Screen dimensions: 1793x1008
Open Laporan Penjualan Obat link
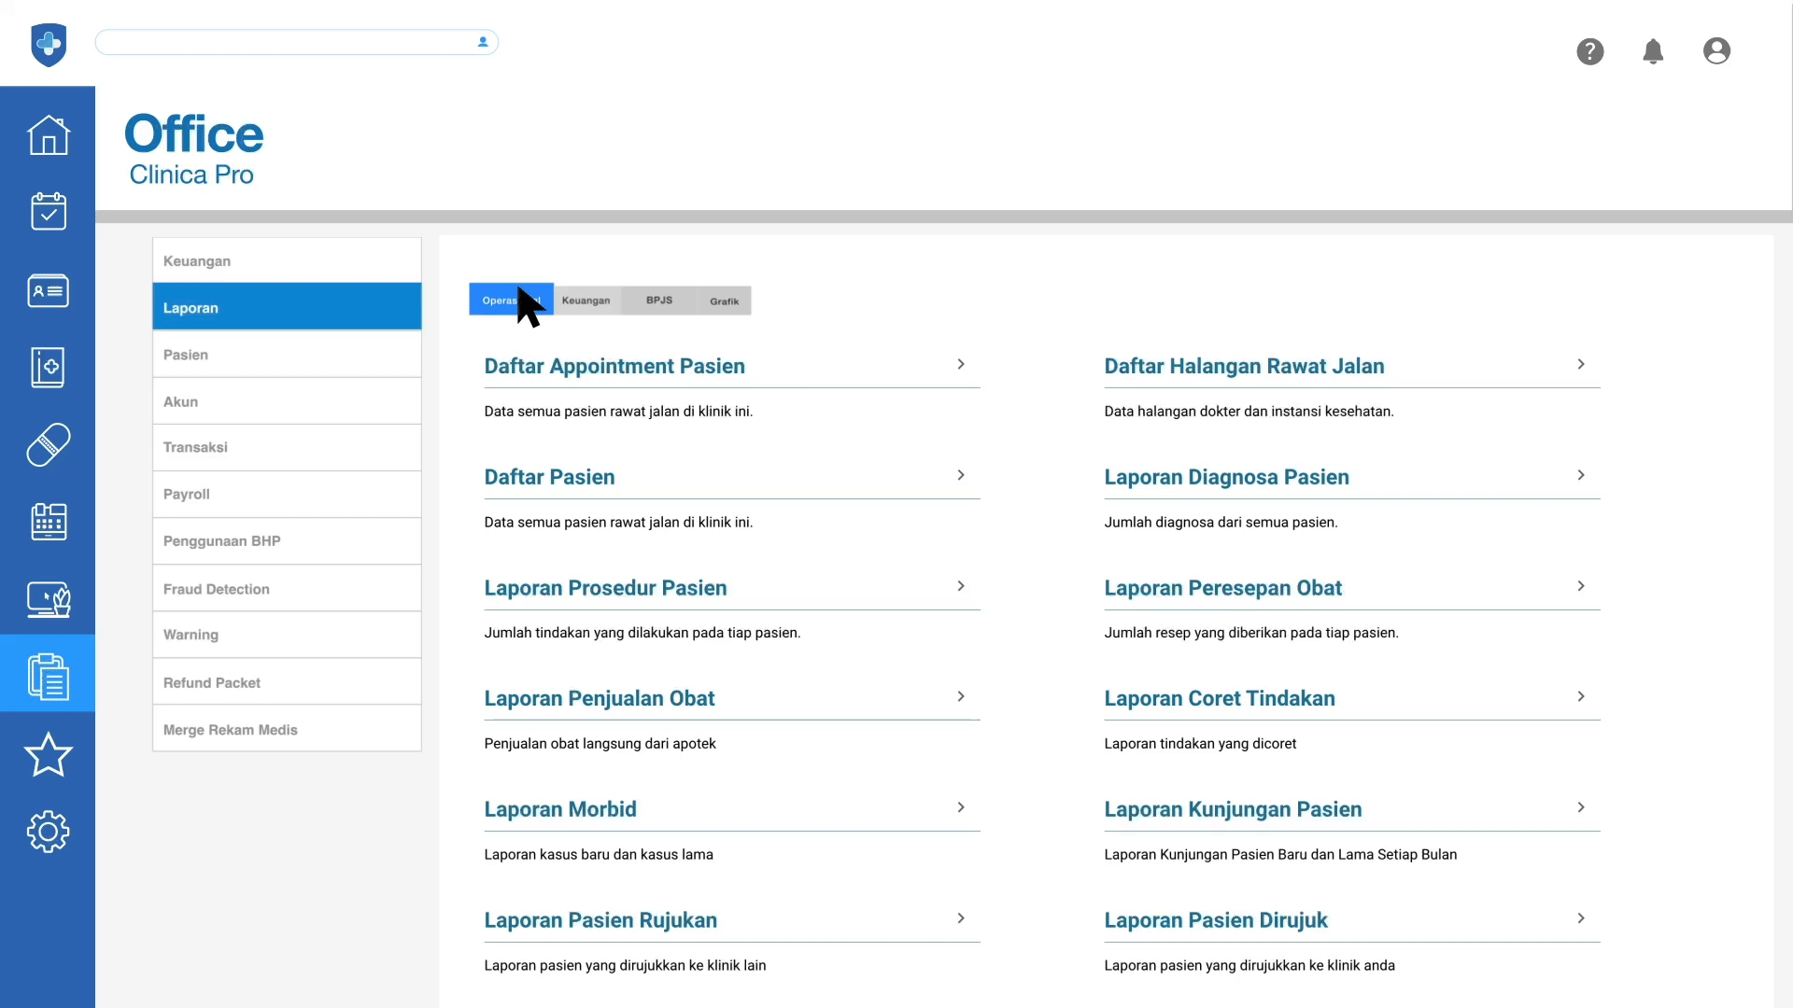pyautogui.click(x=599, y=698)
